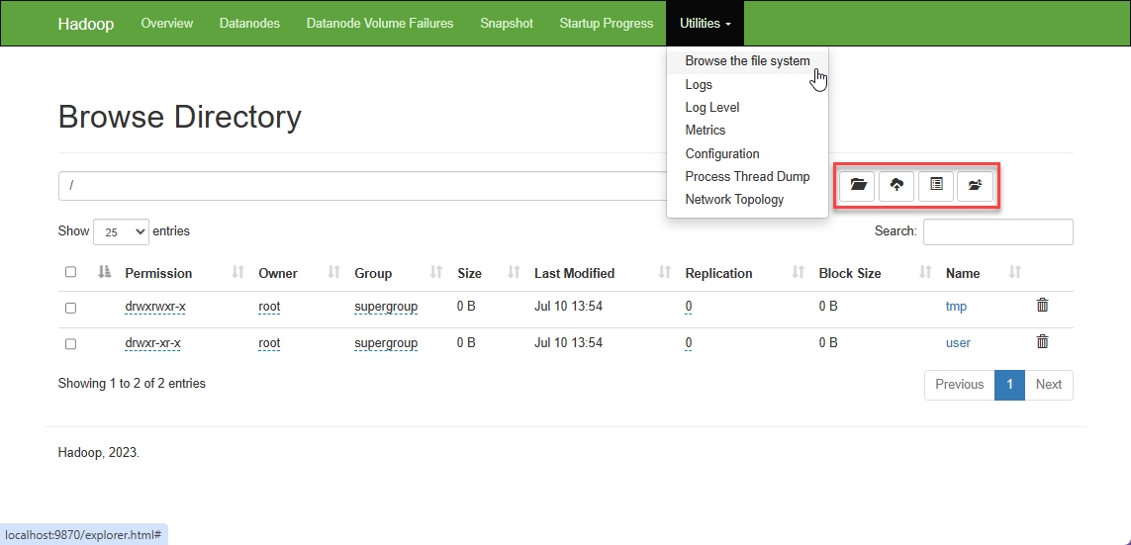The image size is (1131, 545).
Task: Focus the Search input field
Action: (997, 231)
